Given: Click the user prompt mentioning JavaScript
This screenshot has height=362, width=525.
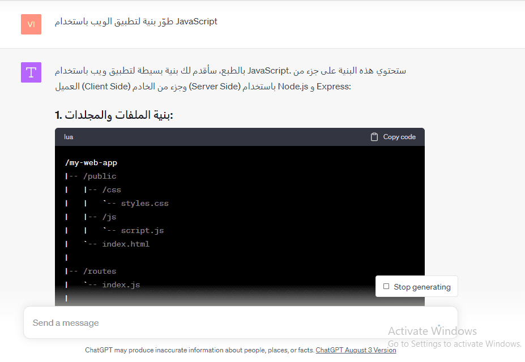Looking at the screenshot, I should [136, 21].
